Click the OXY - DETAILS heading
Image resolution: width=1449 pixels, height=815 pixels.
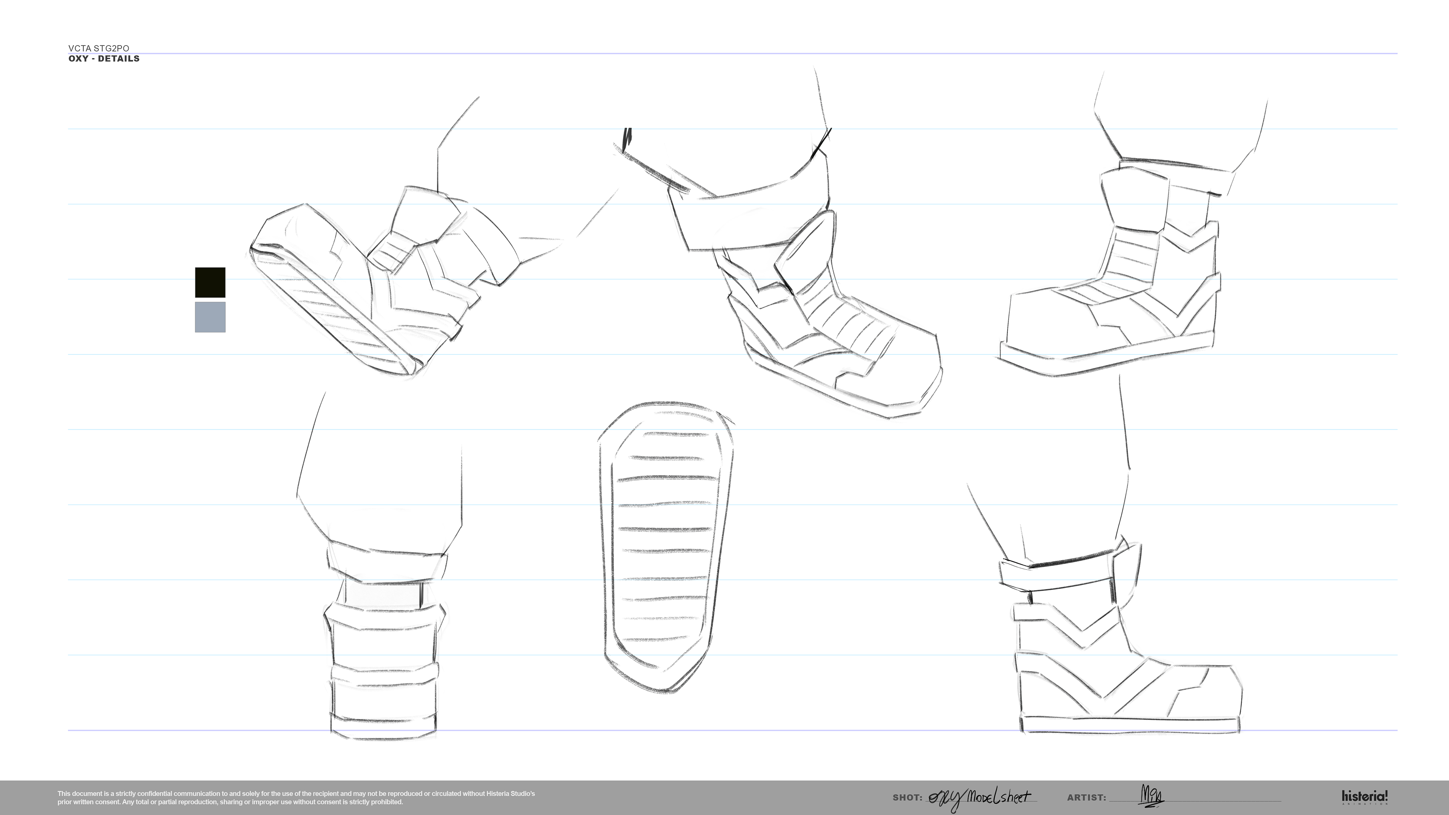[103, 58]
